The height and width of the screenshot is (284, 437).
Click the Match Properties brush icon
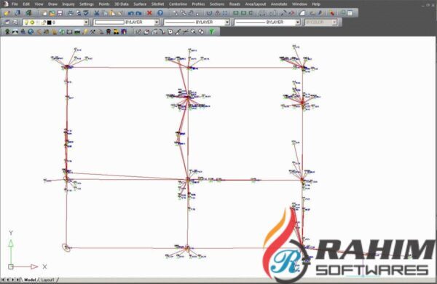pos(120,13)
